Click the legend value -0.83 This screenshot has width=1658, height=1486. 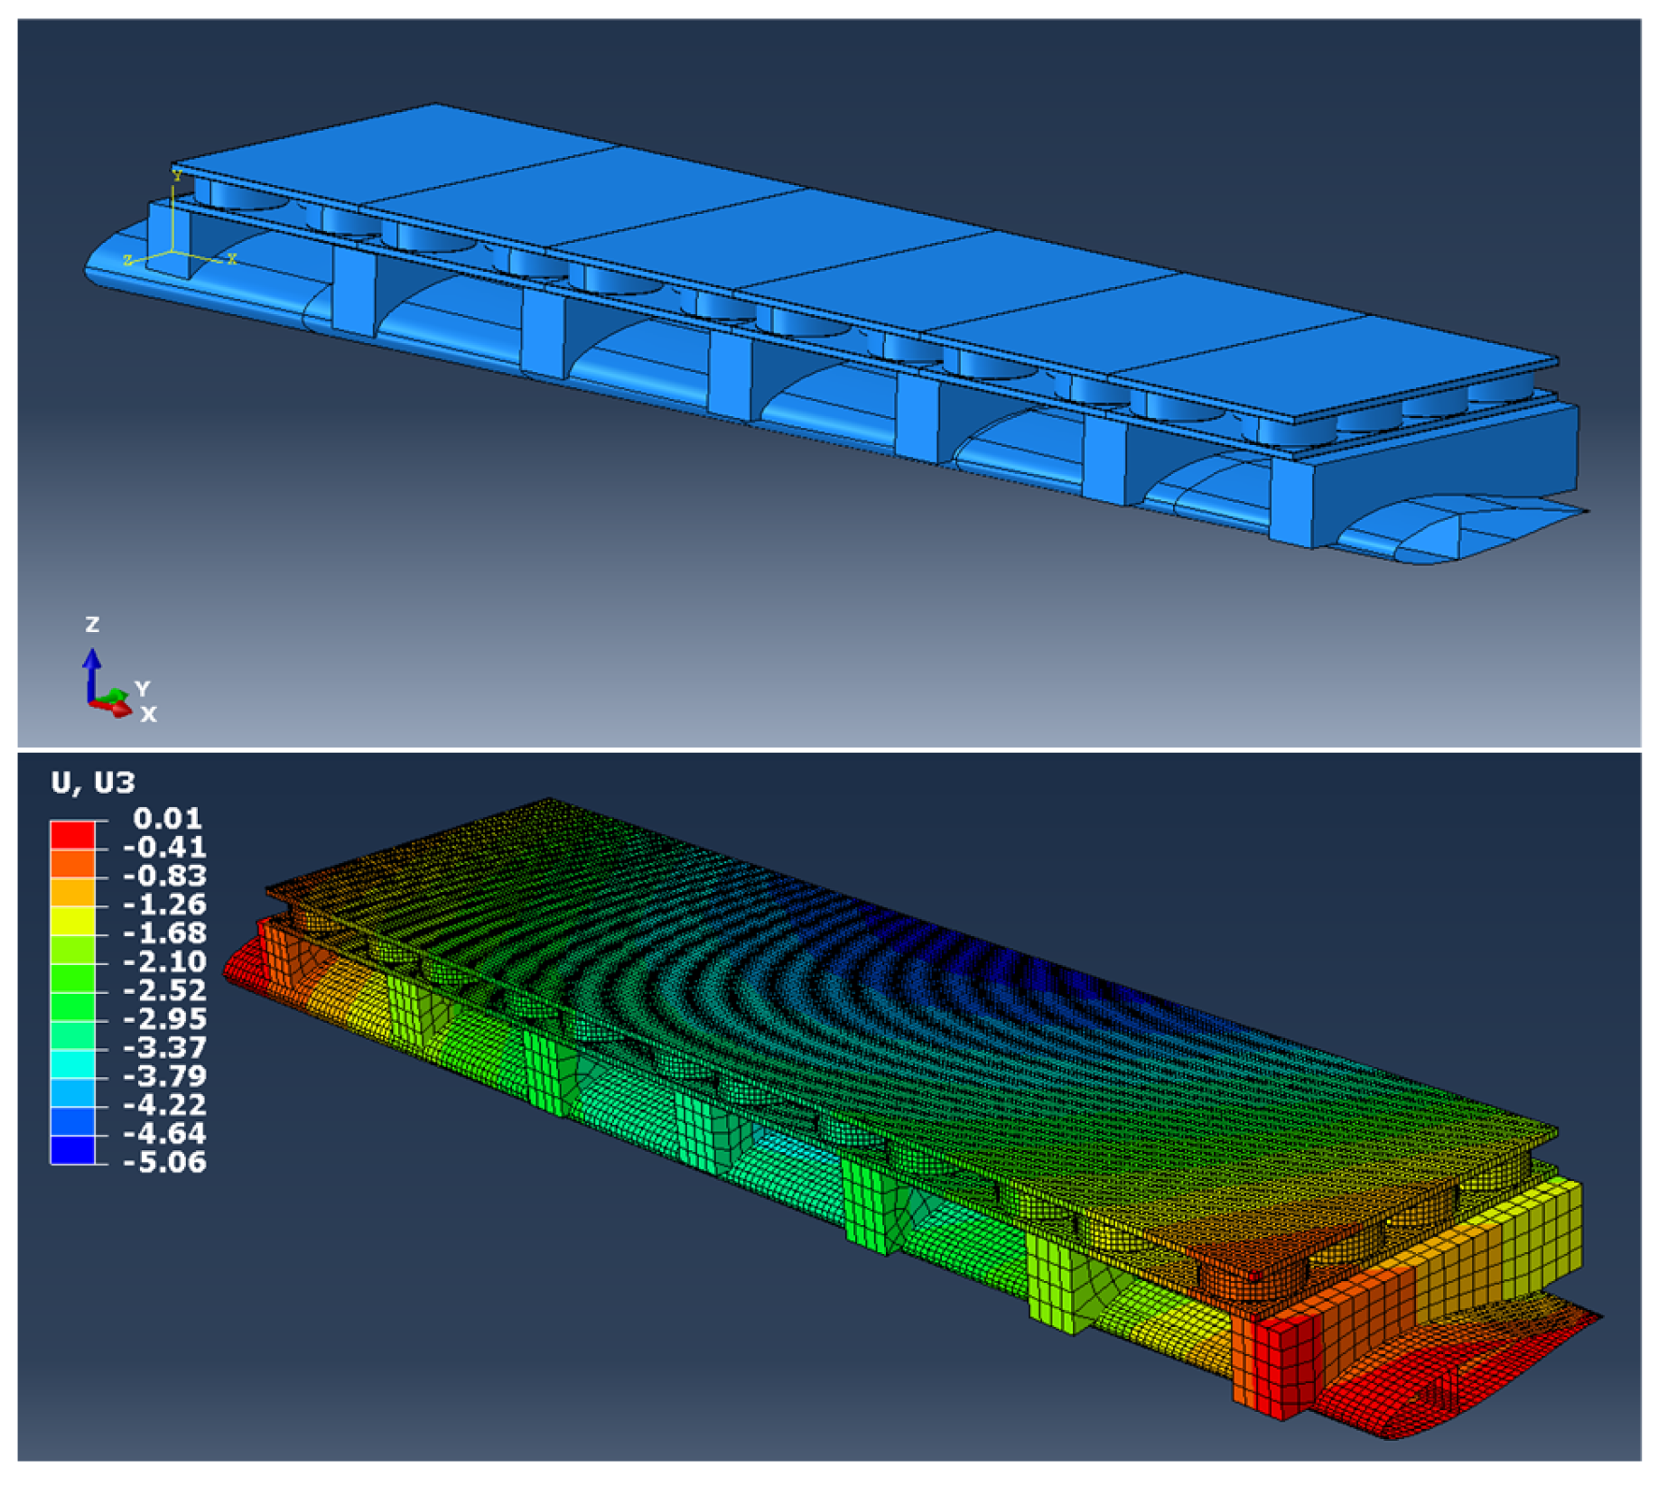tap(164, 877)
